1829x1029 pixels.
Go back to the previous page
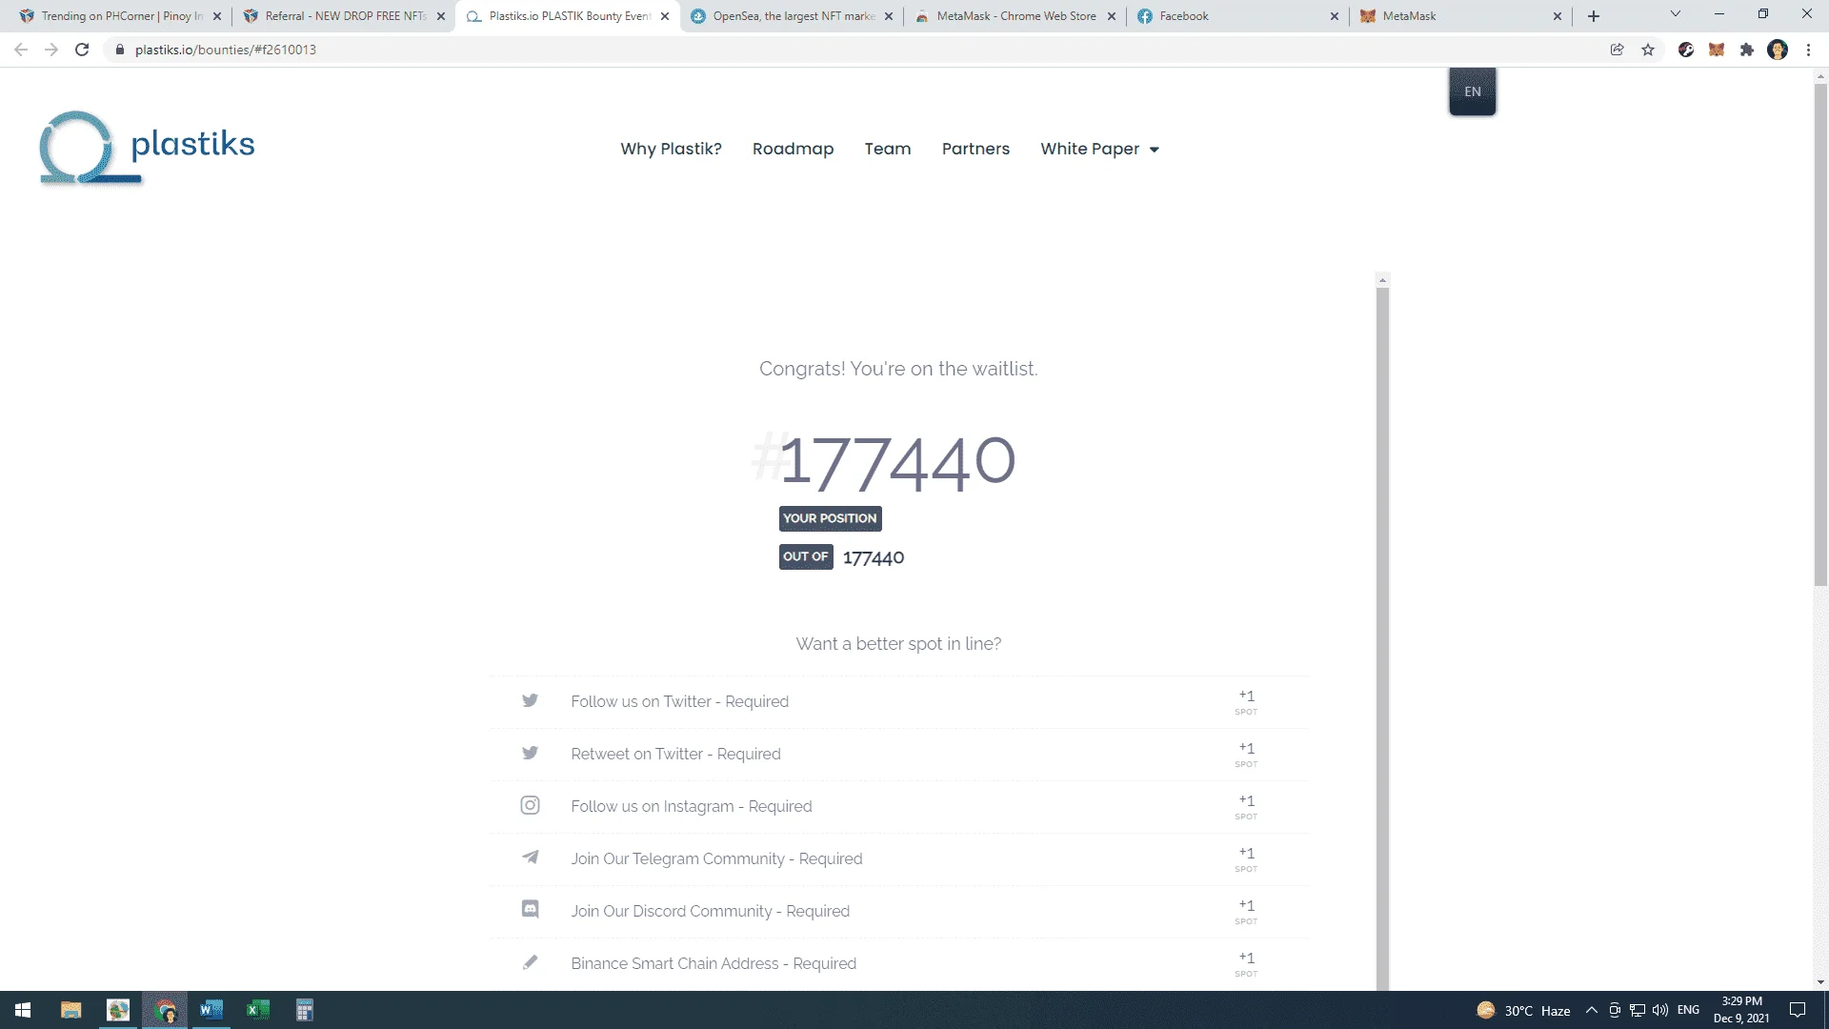[x=21, y=50]
